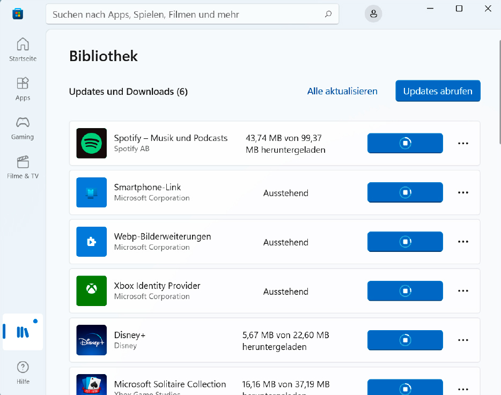
Task: Open more options for Microsoft Solitaire Collection
Action: pyautogui.click(x=463, y=389)
